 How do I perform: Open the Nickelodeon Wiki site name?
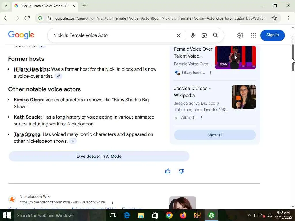pyautogui.click(x=35, y=197)
